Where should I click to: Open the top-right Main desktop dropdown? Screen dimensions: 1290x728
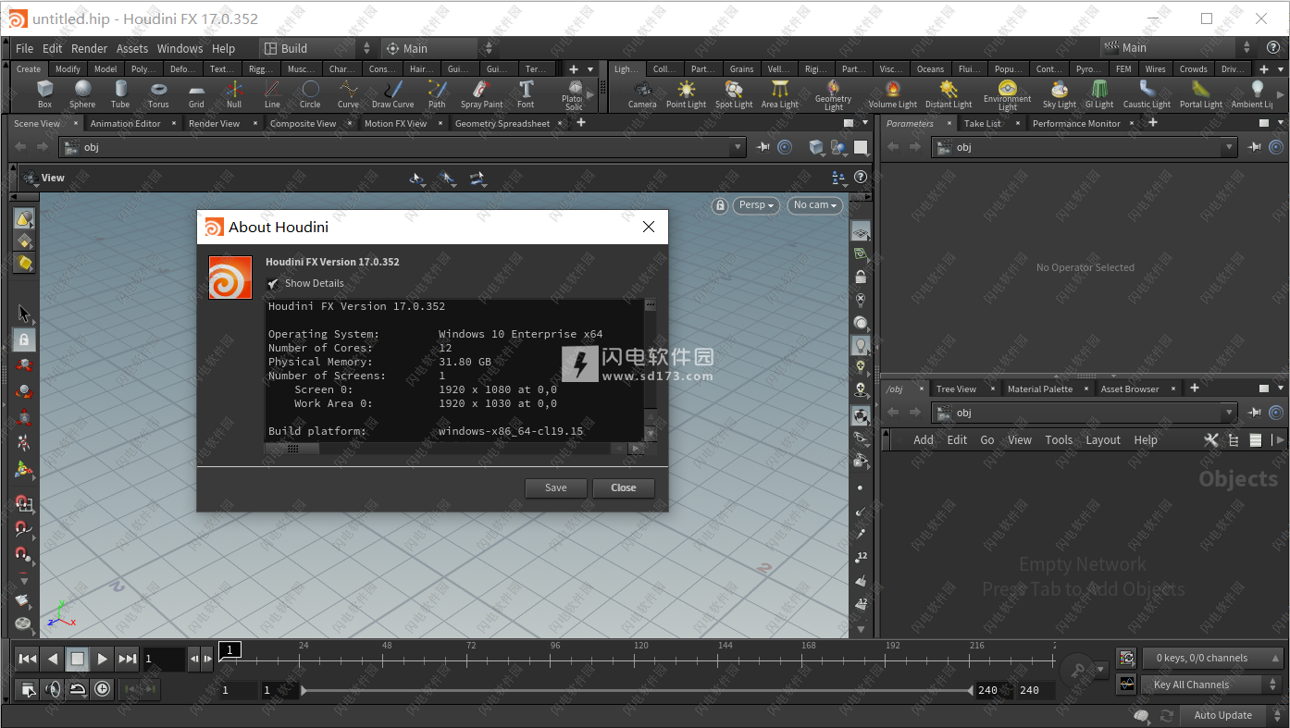[x=1177, y=48]
